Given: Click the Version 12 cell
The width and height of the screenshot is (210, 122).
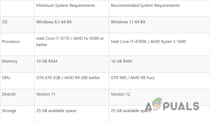Looking at the screenshot, I should coord(121,94).
